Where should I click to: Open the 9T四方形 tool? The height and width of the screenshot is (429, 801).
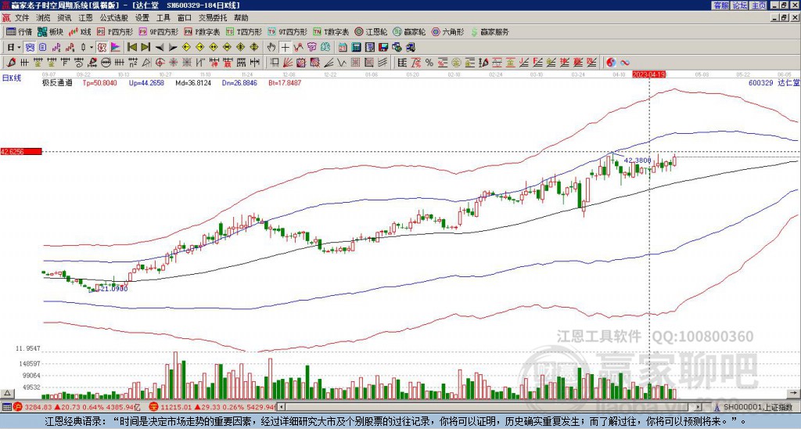click(288, 31)
